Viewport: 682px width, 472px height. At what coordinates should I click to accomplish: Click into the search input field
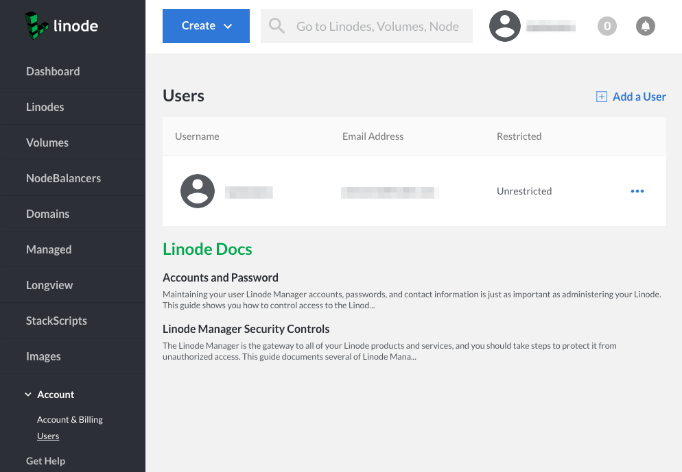(377, 26)
